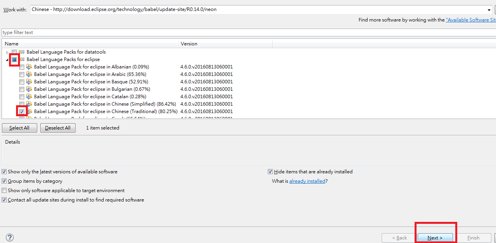Screen dimensions: 496x243
Task: Click the Basque language pack feature icon
Action: (x=29, y=82)
